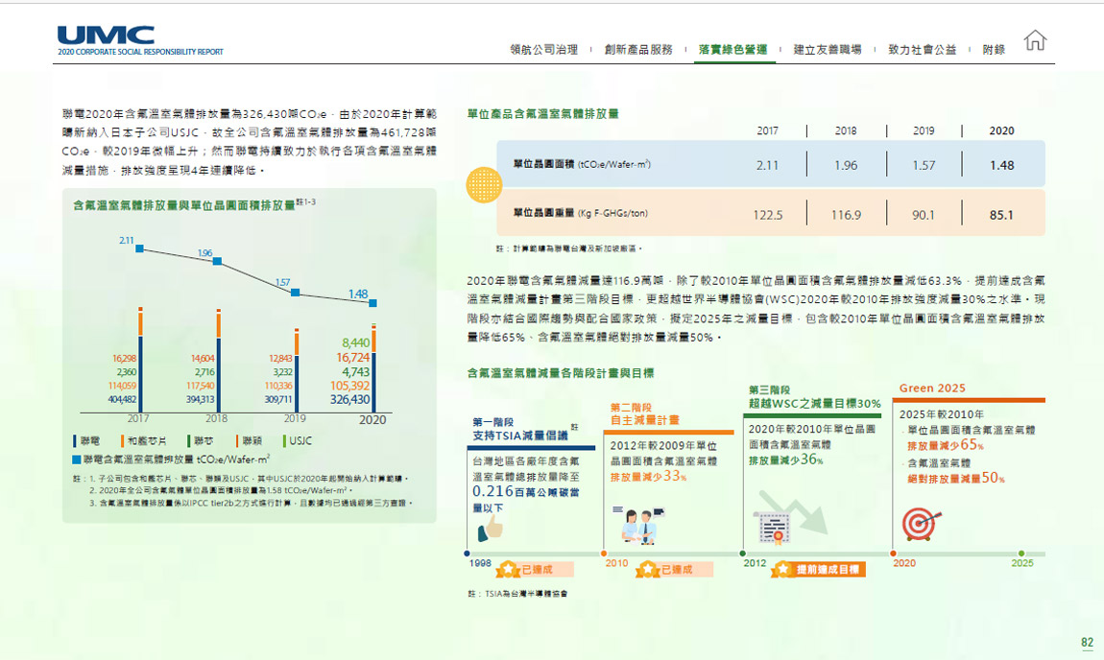Click the thumbs-up icon in phase one
The image size is (1104, 660).
point(491,526)
